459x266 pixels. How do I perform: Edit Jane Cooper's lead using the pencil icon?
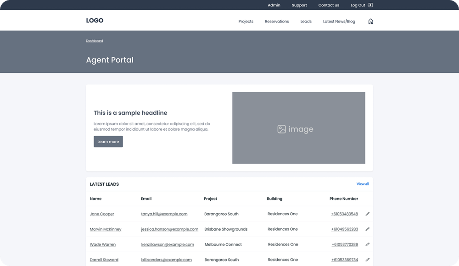[367, 214]
